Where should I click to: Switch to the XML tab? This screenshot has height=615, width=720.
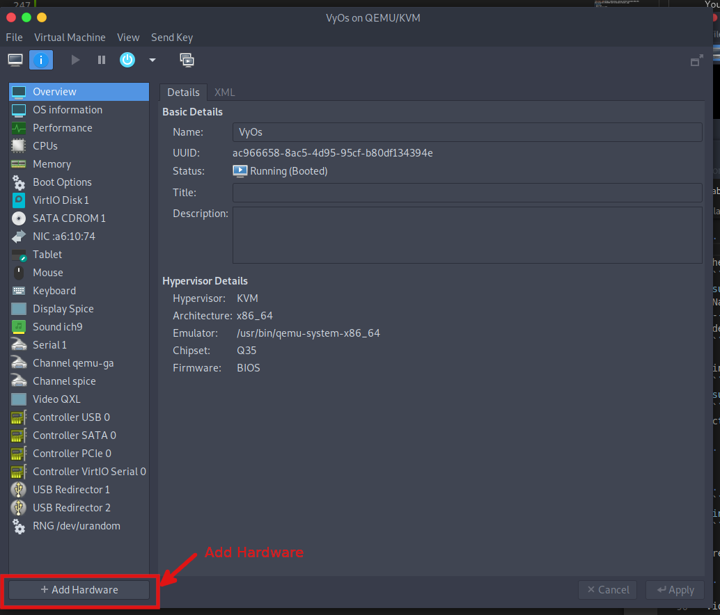coord(224,93)
